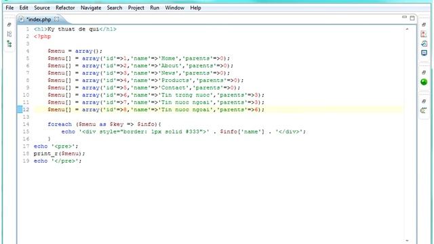434x244 pixels.
Task: Click line number 1 in the gutter
Action: pyautogui.click(x=27, y=29)
